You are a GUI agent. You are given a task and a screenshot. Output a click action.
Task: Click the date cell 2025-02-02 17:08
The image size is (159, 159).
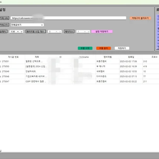click(x=131, y=61)
